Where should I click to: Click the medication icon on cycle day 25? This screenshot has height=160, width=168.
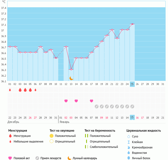pos(132,106)
